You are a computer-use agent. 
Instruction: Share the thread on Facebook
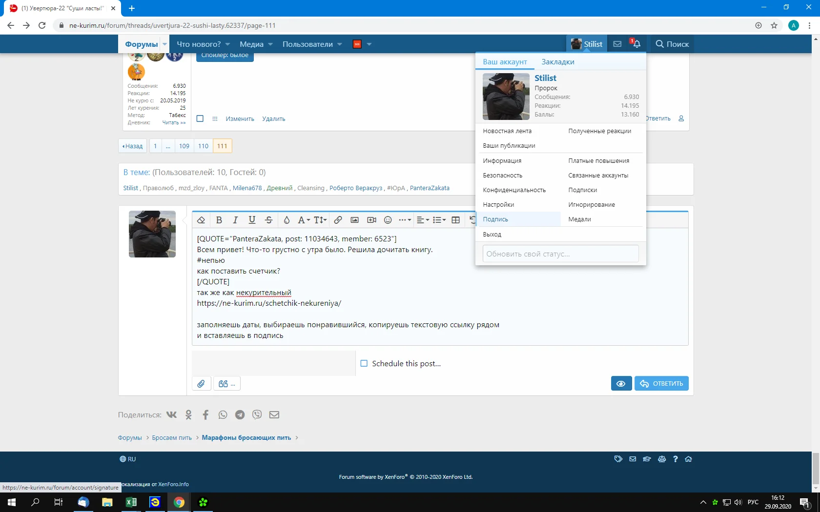pos(205,415)
